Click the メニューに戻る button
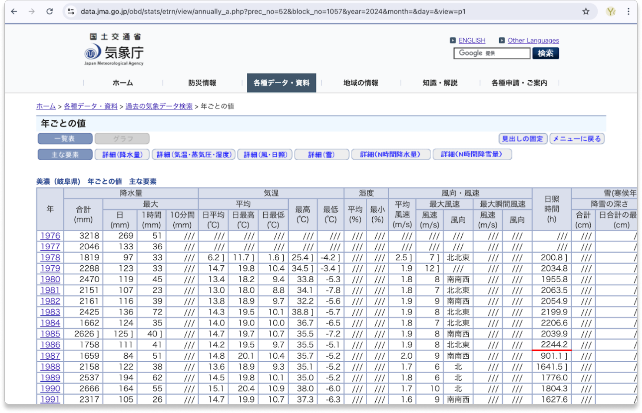 coord(577,139)
